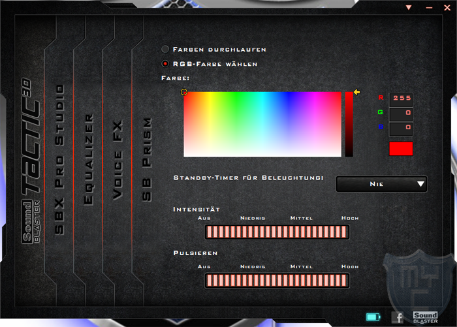The image size is (457, 327).
Task: Click the red preview color swatch
Action: 401,149
